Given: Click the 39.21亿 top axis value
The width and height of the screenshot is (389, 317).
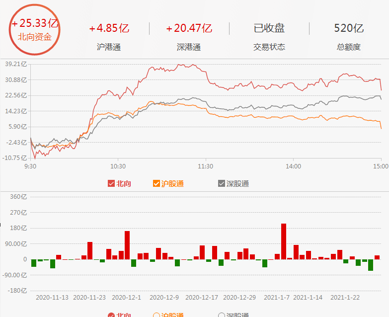Looking at the screenshot, I should click(x=16, y=64).
